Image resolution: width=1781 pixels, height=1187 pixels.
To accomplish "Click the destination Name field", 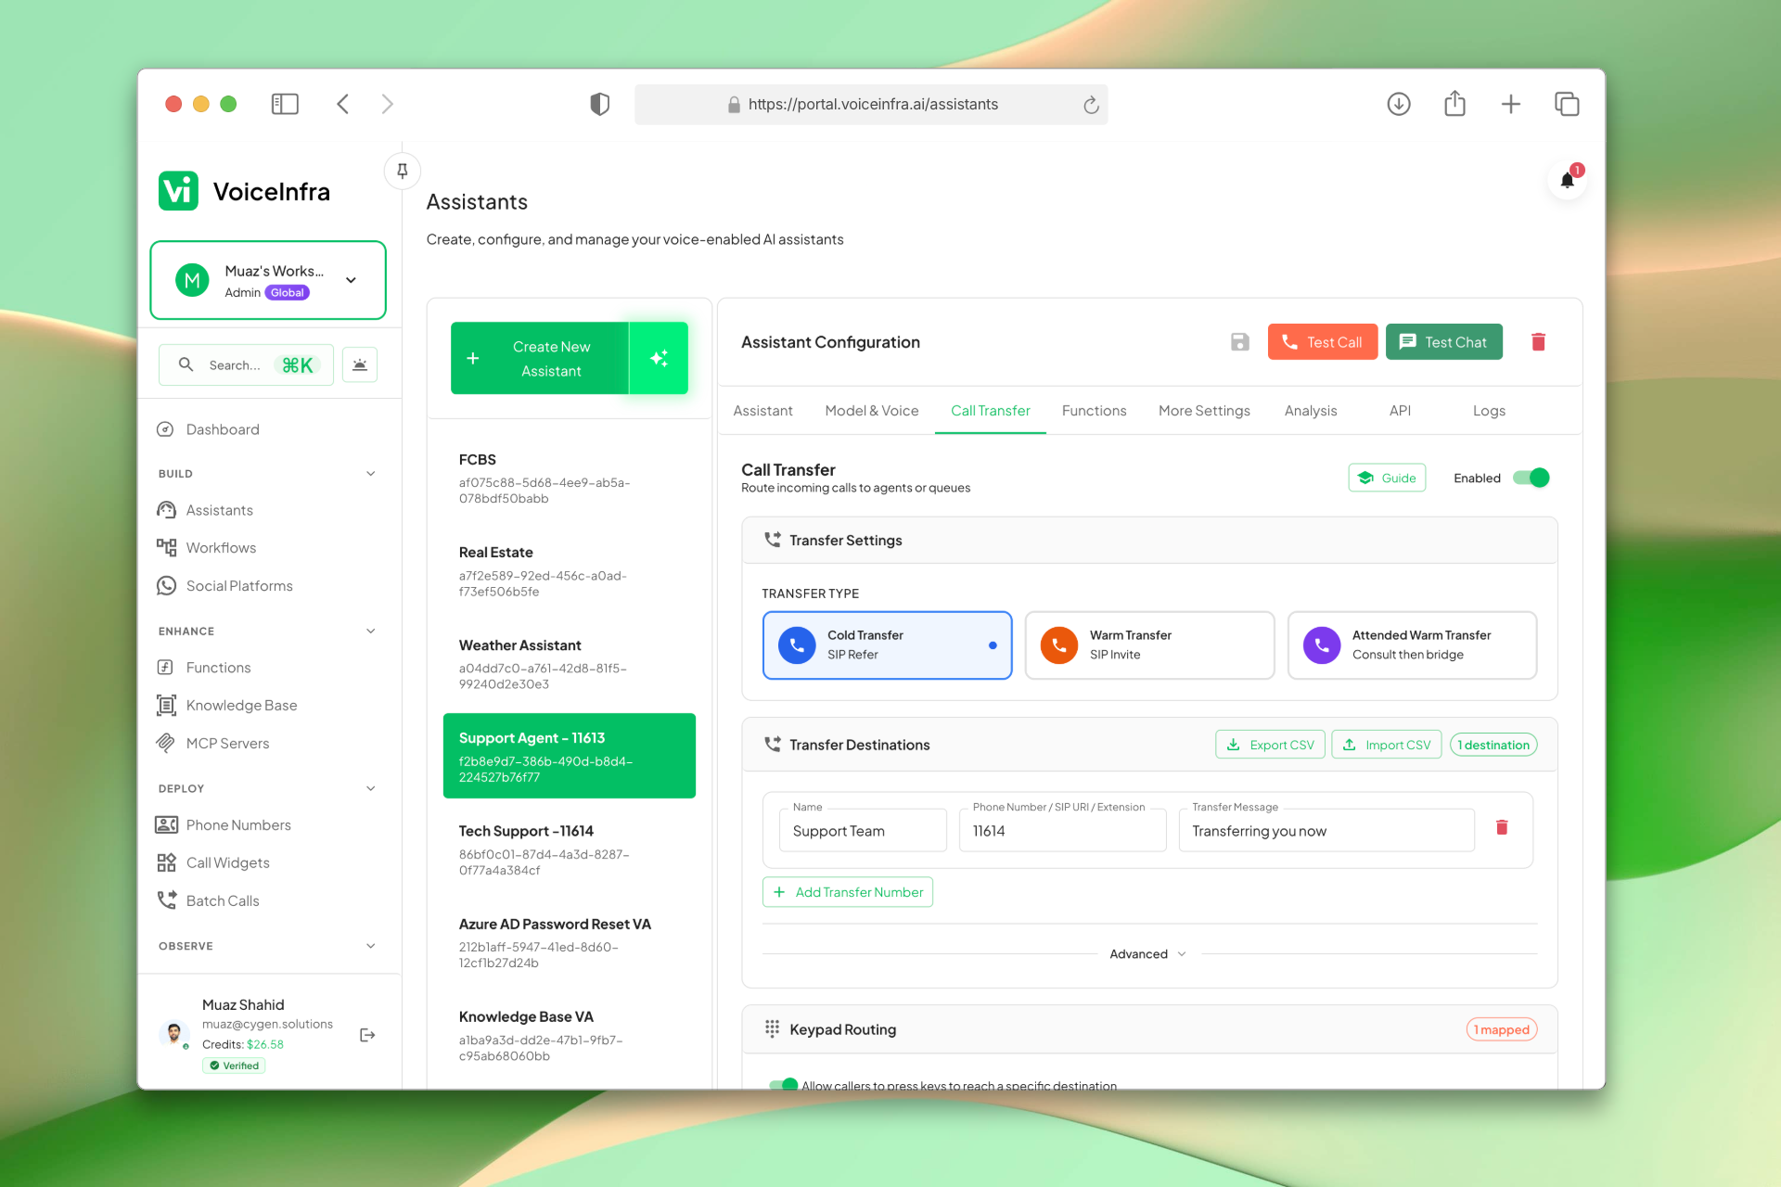I will point(863,831).
